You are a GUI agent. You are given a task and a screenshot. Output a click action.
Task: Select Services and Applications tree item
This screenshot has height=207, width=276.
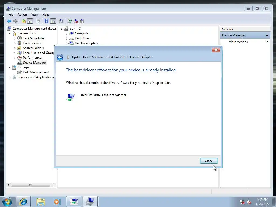(36, 77)
